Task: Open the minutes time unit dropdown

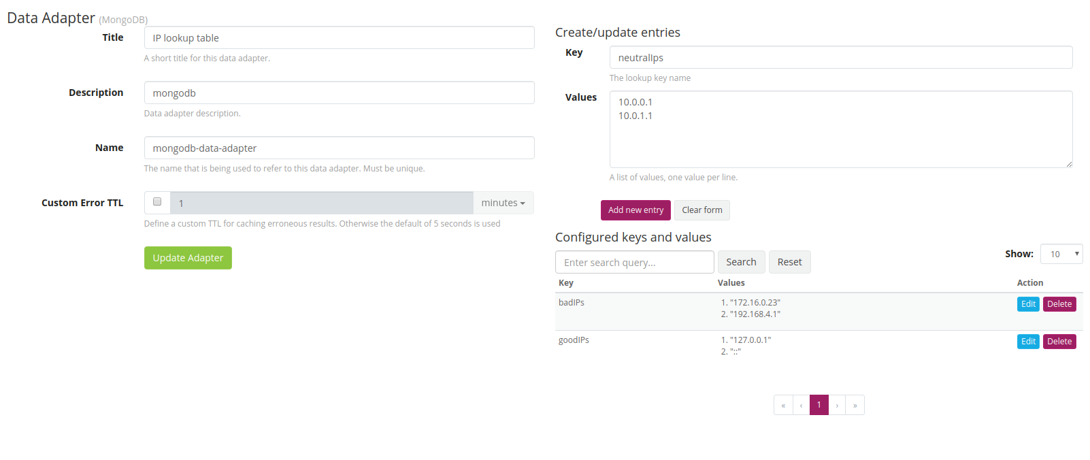Action: point(503,202)
